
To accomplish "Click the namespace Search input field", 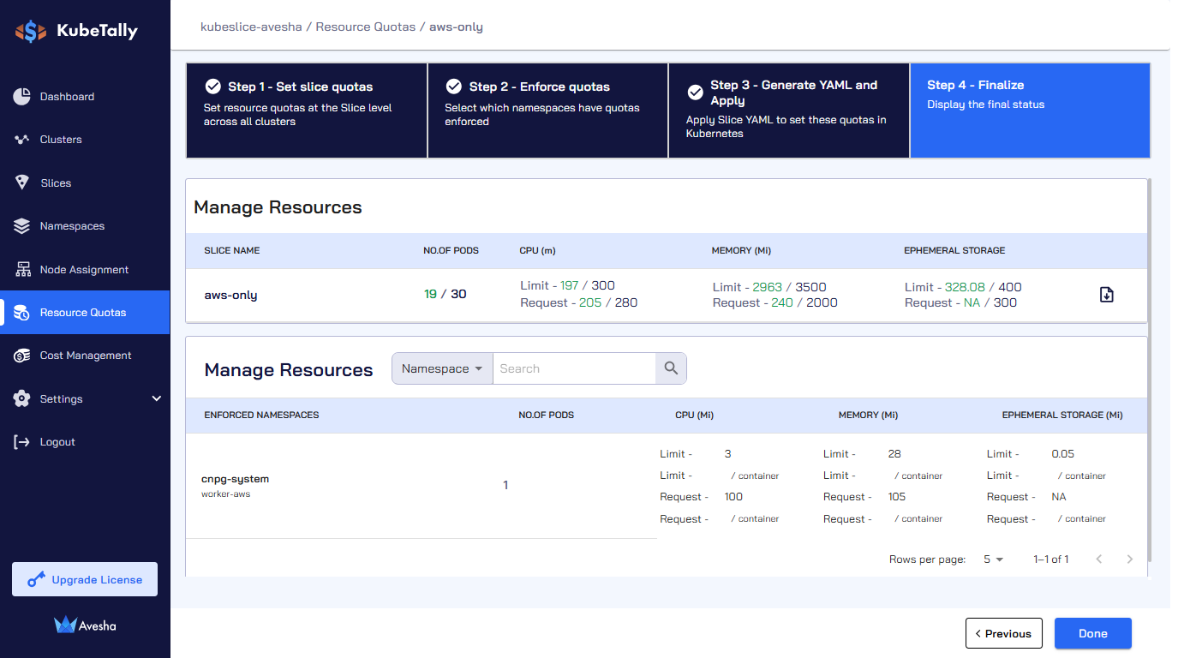I will 574,368.
